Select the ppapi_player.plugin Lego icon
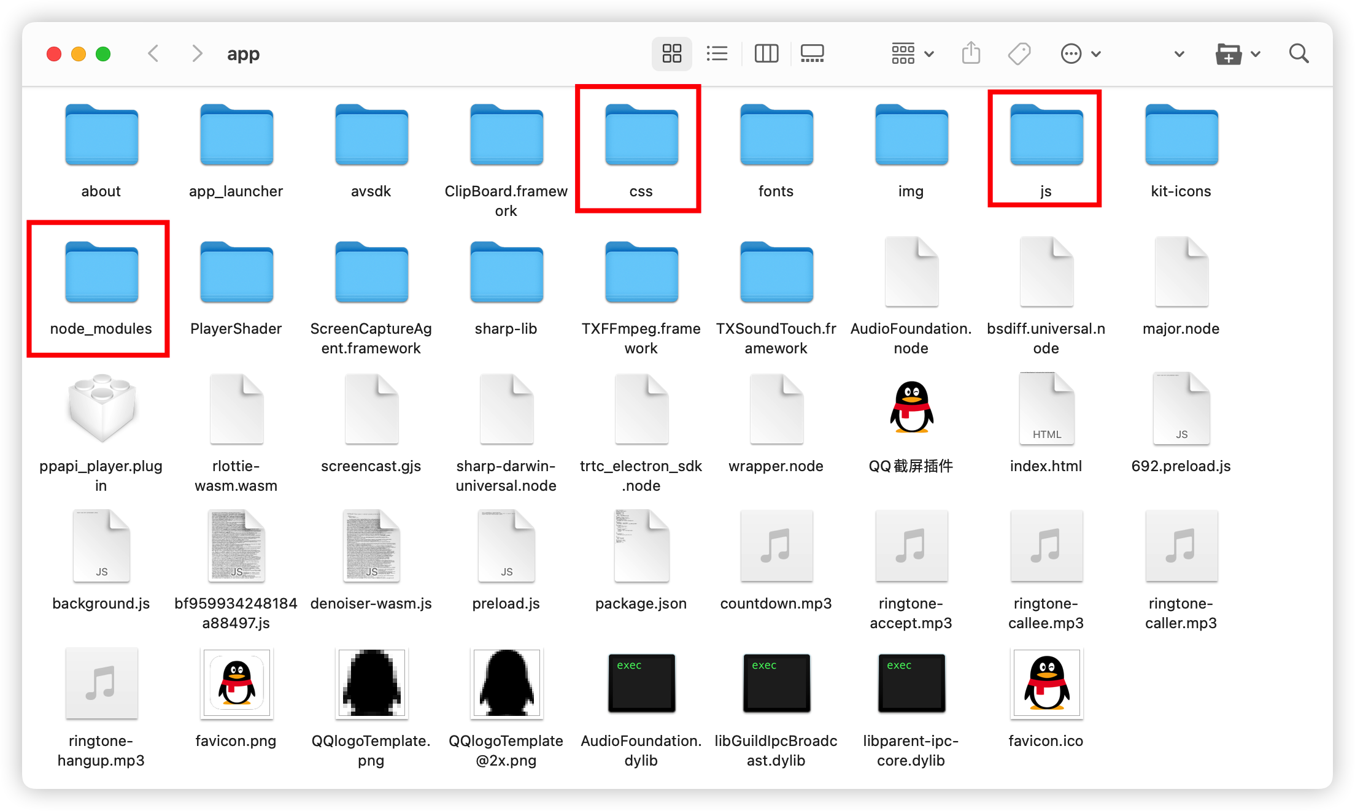Screen dimensions: 1355x811 pyautogui.click(x=101, y=408)
